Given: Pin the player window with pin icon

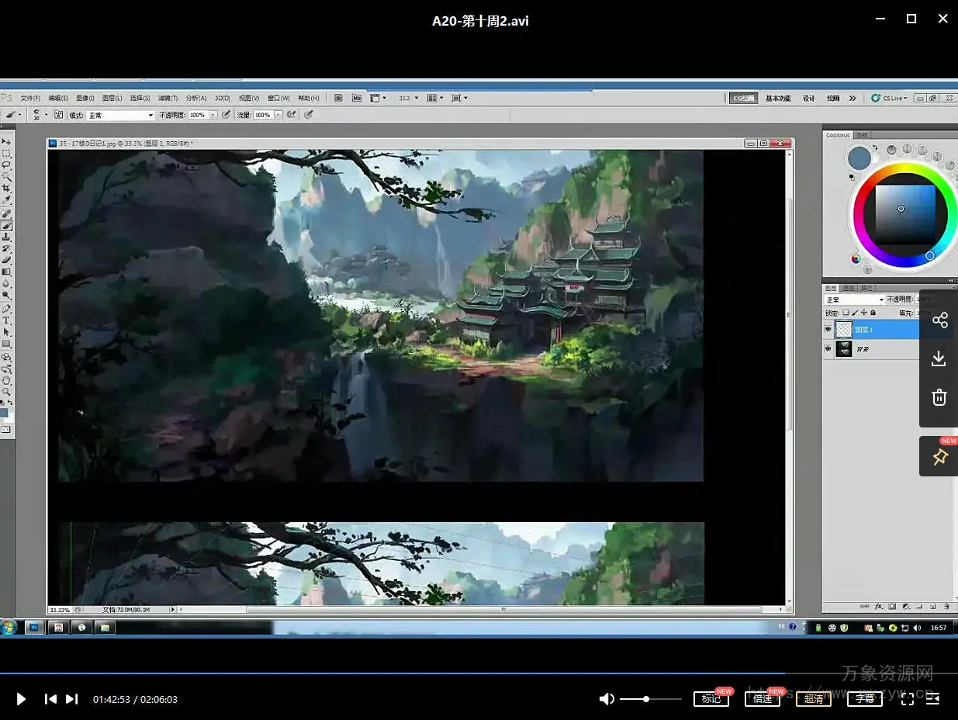Looking at the screenshot, I should coord(939,457).
